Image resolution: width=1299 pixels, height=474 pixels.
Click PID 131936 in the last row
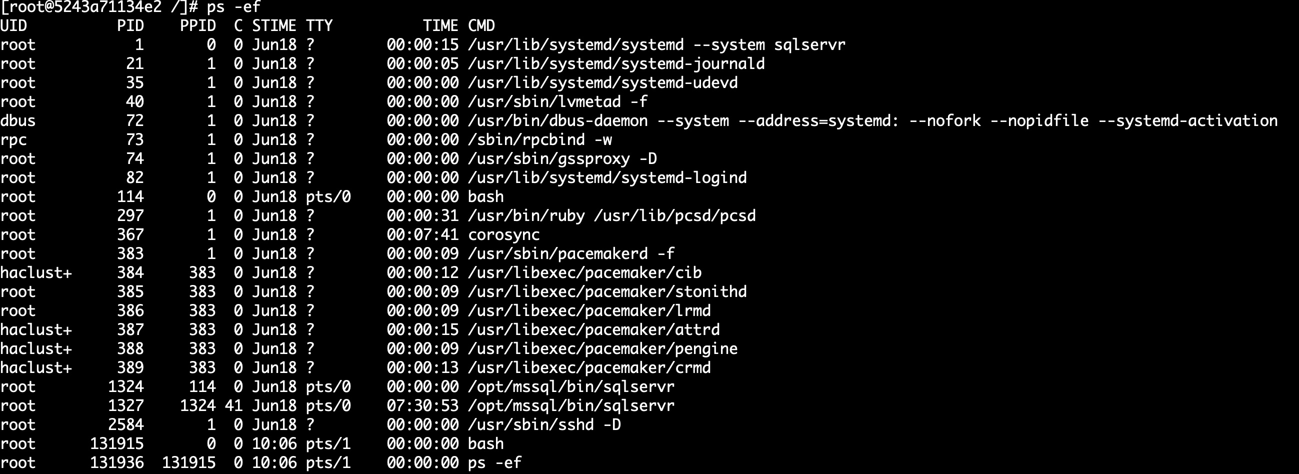point(116,462)
